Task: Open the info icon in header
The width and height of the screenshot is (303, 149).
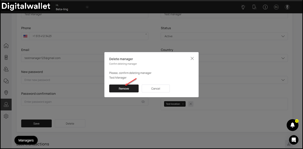Action: tap(265, 7)
